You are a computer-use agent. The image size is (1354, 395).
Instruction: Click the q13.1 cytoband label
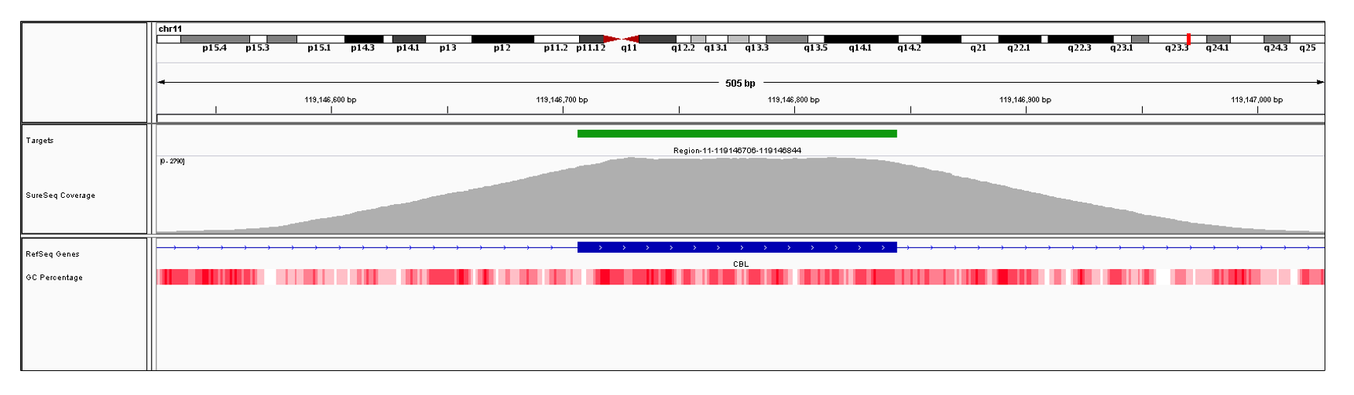(715, 48)
